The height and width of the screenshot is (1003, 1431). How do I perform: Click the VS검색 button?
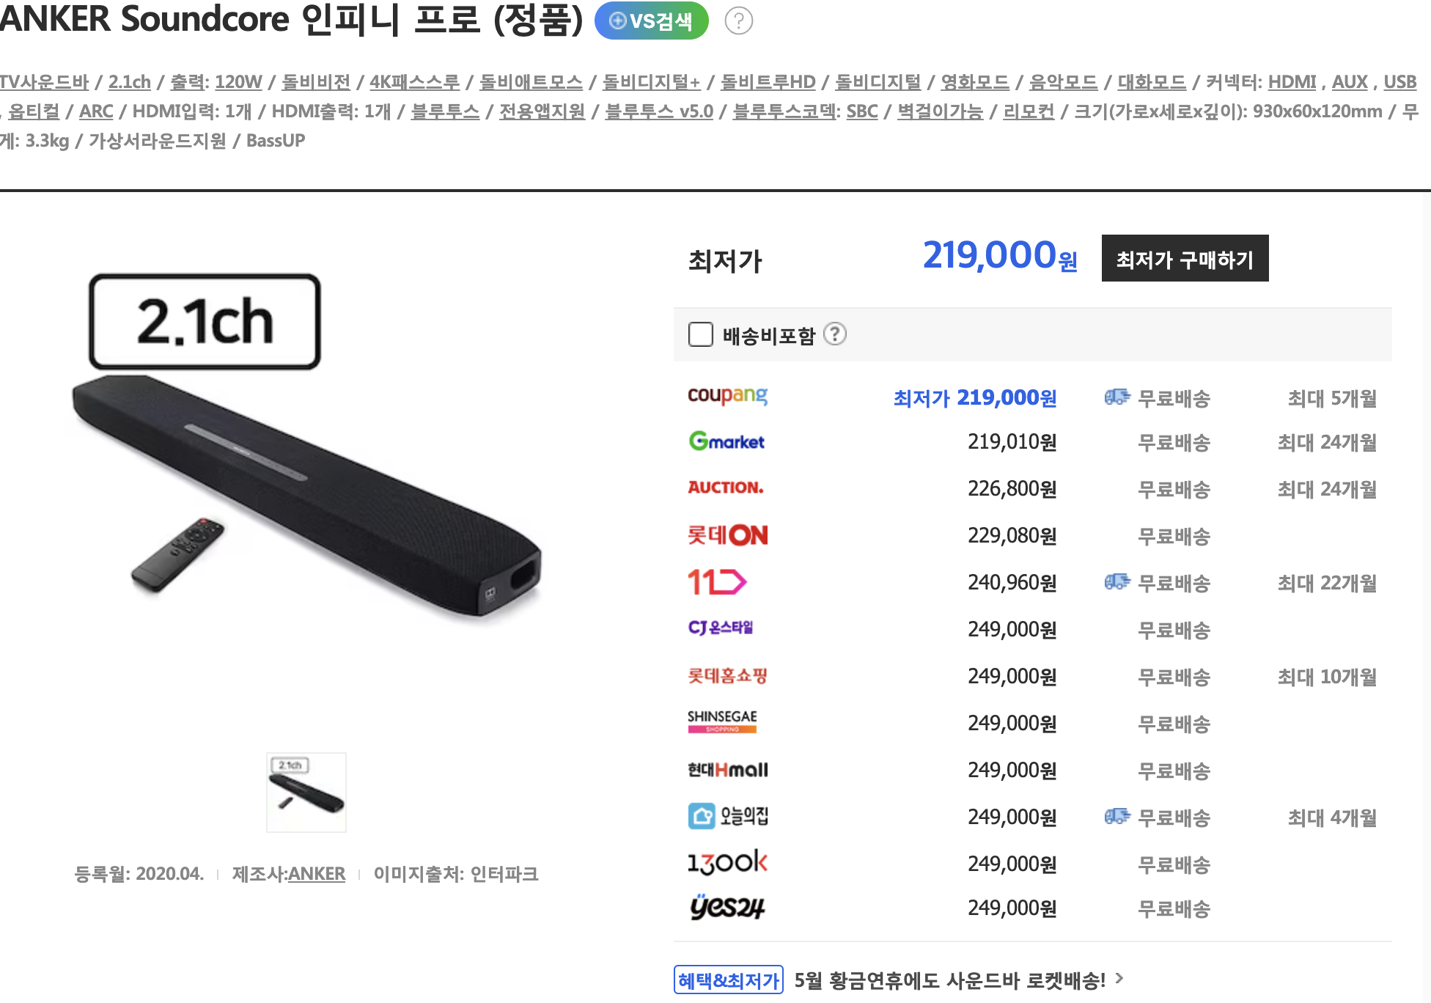click(x=651, y=21)
